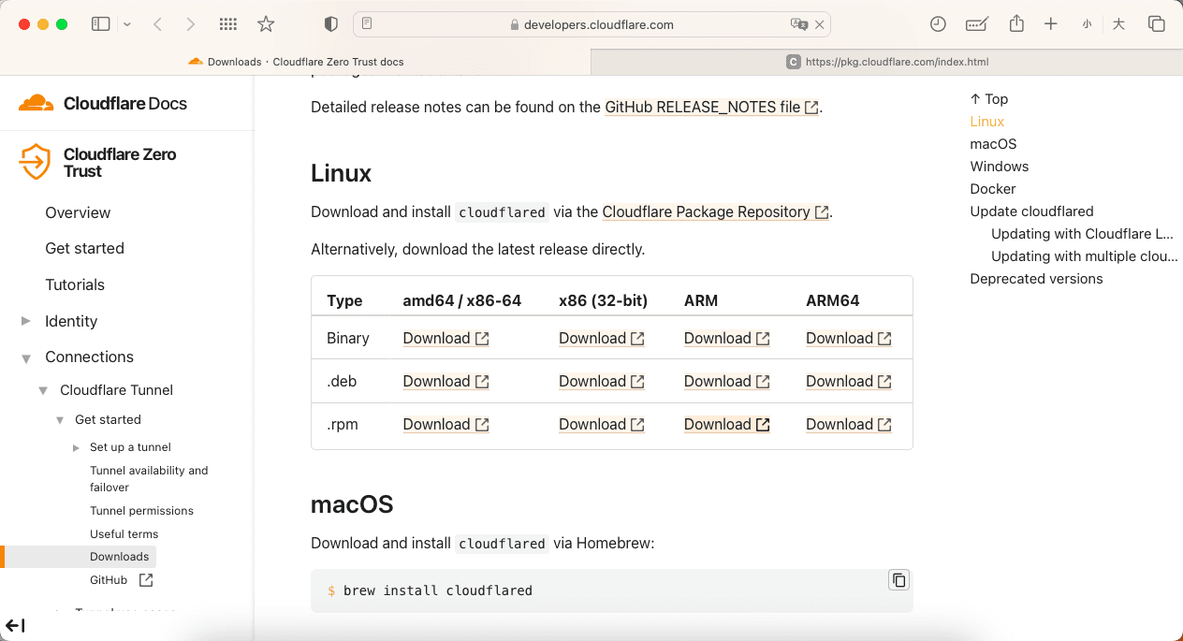The height and width of the screenshot is (641, 1183).
Task: Jump to Windows in table of contents
Action: coord(1000,167)
